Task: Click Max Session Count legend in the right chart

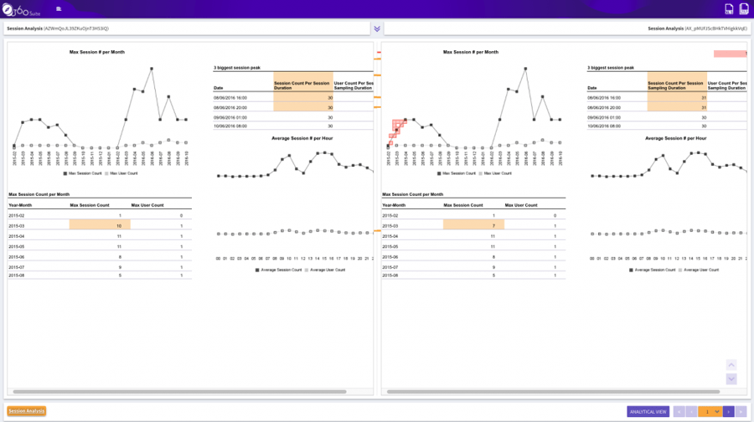Action: 456,173
